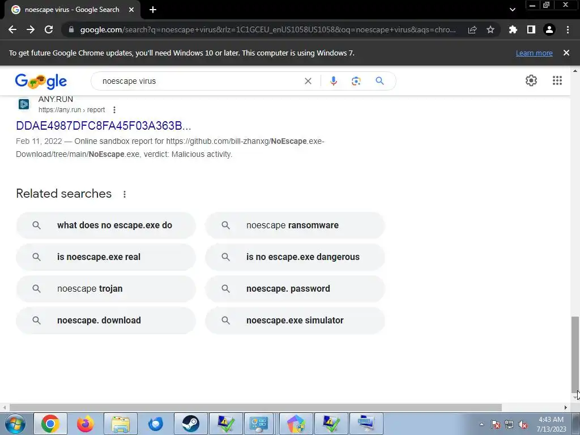
Task: Open network status tray icon
Action: pos(509,425)
